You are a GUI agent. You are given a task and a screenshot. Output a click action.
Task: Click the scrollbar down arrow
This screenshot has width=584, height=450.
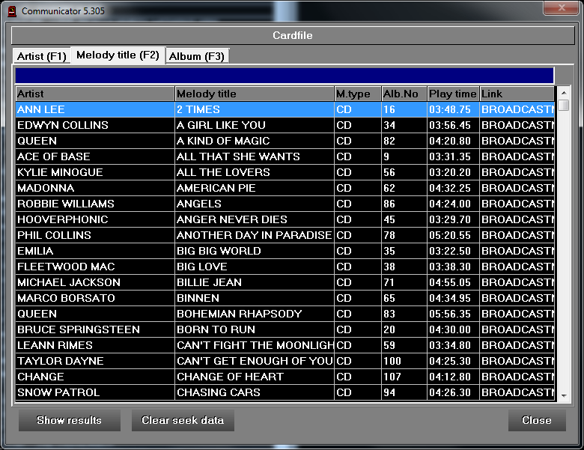point(564,395)
